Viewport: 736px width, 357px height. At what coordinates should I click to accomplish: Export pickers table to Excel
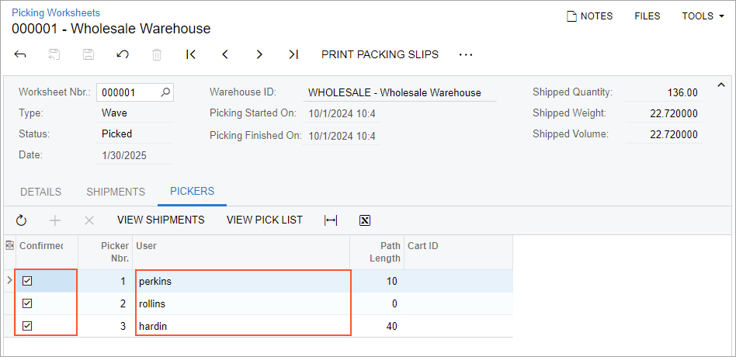tap(365, 220)
